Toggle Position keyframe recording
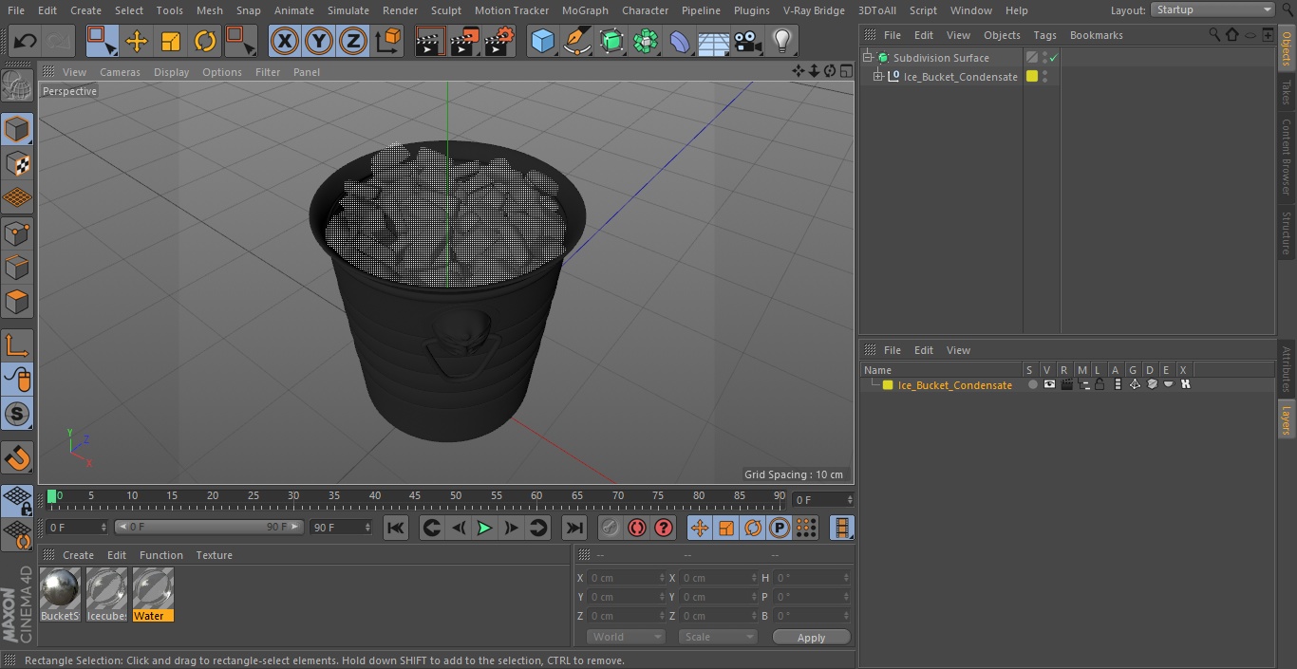 click(700, 528)
